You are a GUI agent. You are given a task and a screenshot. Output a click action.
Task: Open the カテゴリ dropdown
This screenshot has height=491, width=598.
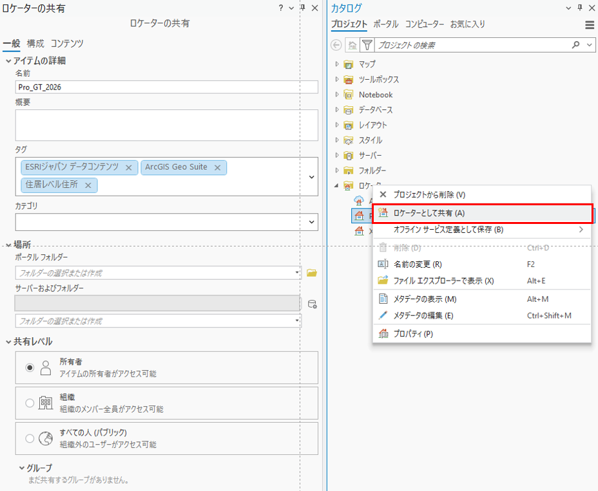coord(313,222)
